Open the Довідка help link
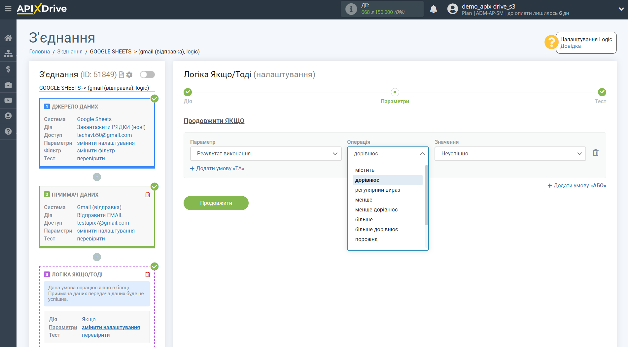 coord(570,46)
